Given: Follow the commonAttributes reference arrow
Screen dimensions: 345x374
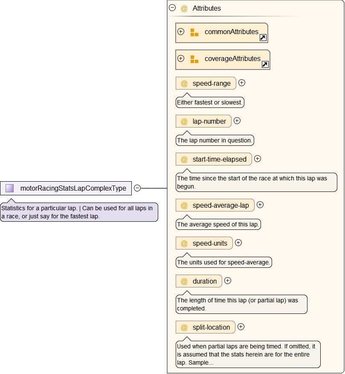Looking at the screenshot, I should pos(263,38).
